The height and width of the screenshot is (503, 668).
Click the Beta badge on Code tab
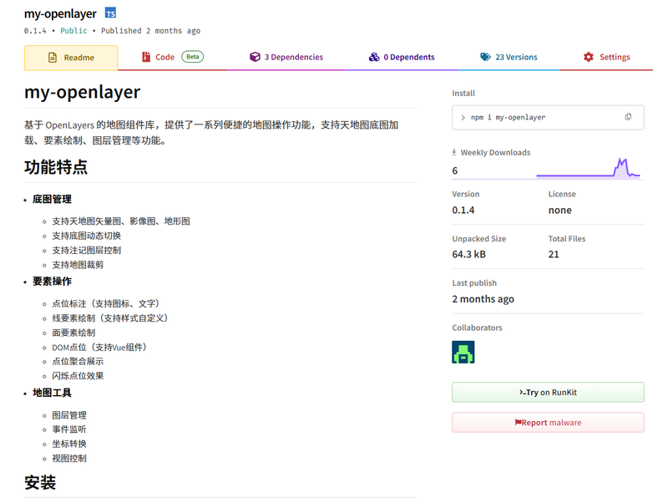(x=193, y=57)
